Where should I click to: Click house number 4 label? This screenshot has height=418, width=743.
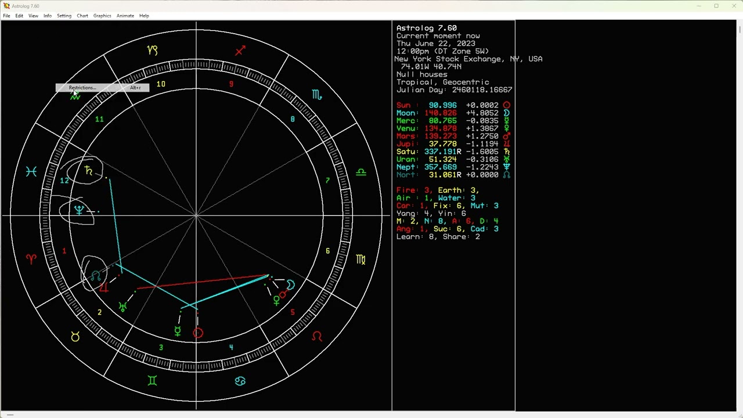tap(231, 347)
